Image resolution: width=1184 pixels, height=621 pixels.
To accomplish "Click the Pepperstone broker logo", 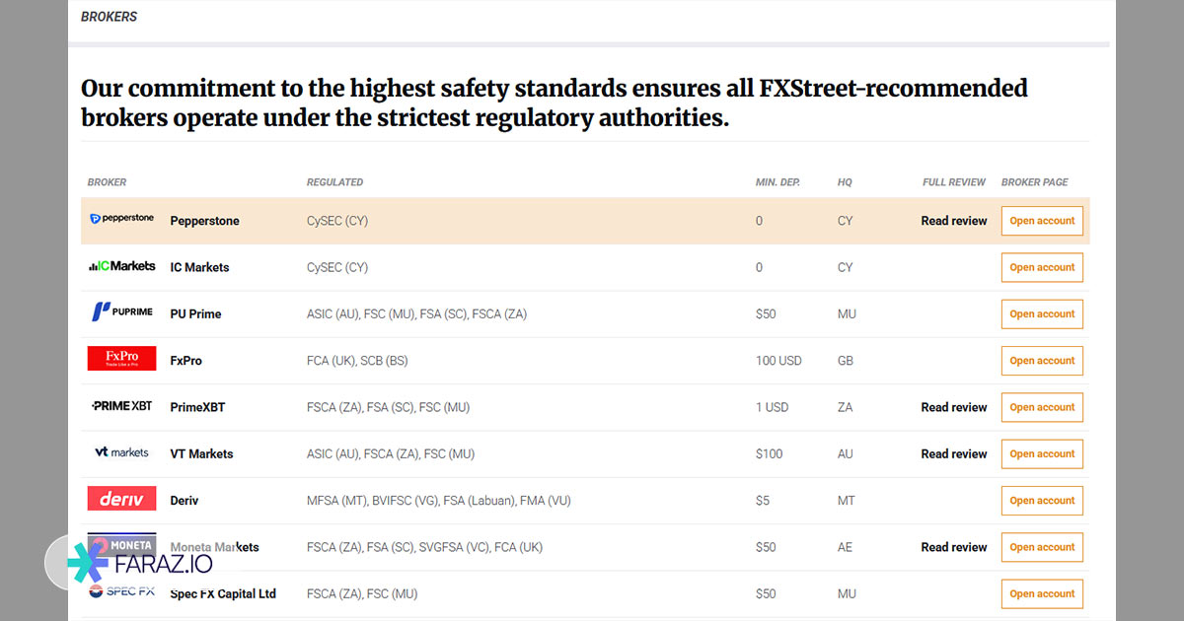I will (121, 219).
